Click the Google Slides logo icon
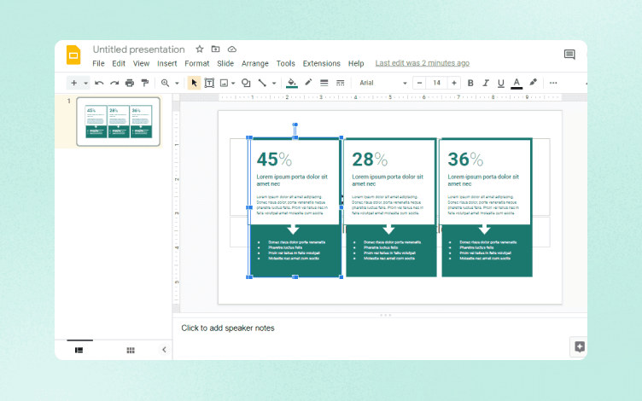The width and height of the screenshot is (642, 401). pos(73,55)
